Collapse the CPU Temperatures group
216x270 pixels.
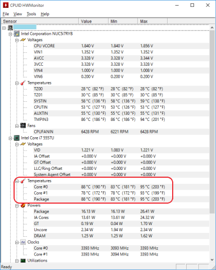pos(17,181)
